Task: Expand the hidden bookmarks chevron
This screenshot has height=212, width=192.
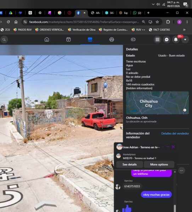Action: click(184, 30)
